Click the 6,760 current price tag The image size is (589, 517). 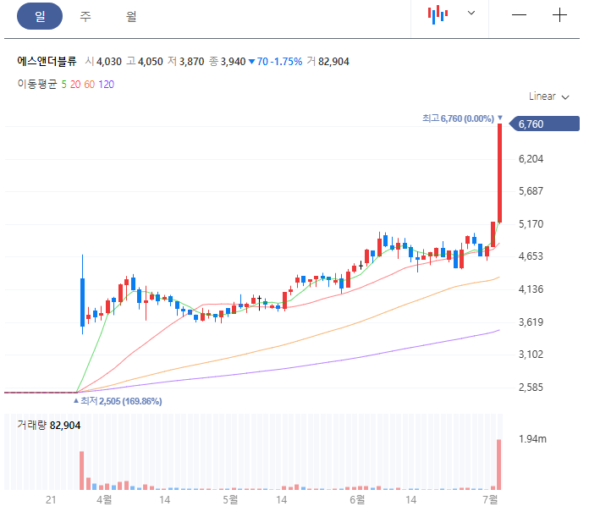(544, 124)
